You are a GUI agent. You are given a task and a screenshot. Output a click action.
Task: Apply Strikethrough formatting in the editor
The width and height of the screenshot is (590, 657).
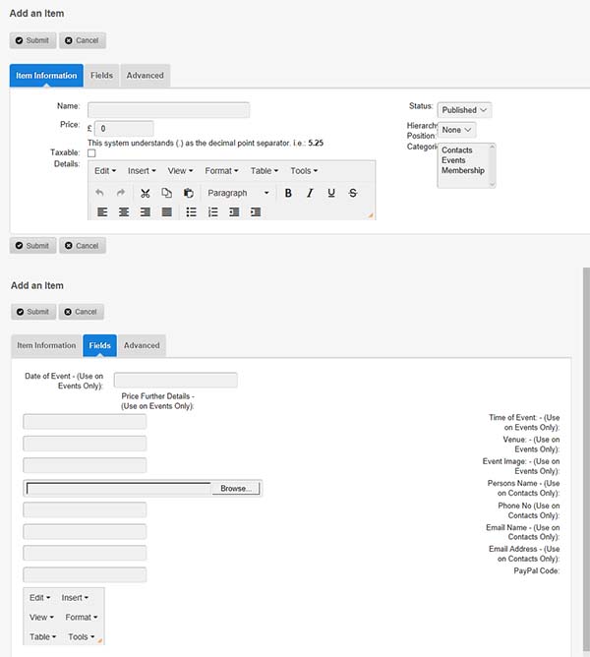353,193
